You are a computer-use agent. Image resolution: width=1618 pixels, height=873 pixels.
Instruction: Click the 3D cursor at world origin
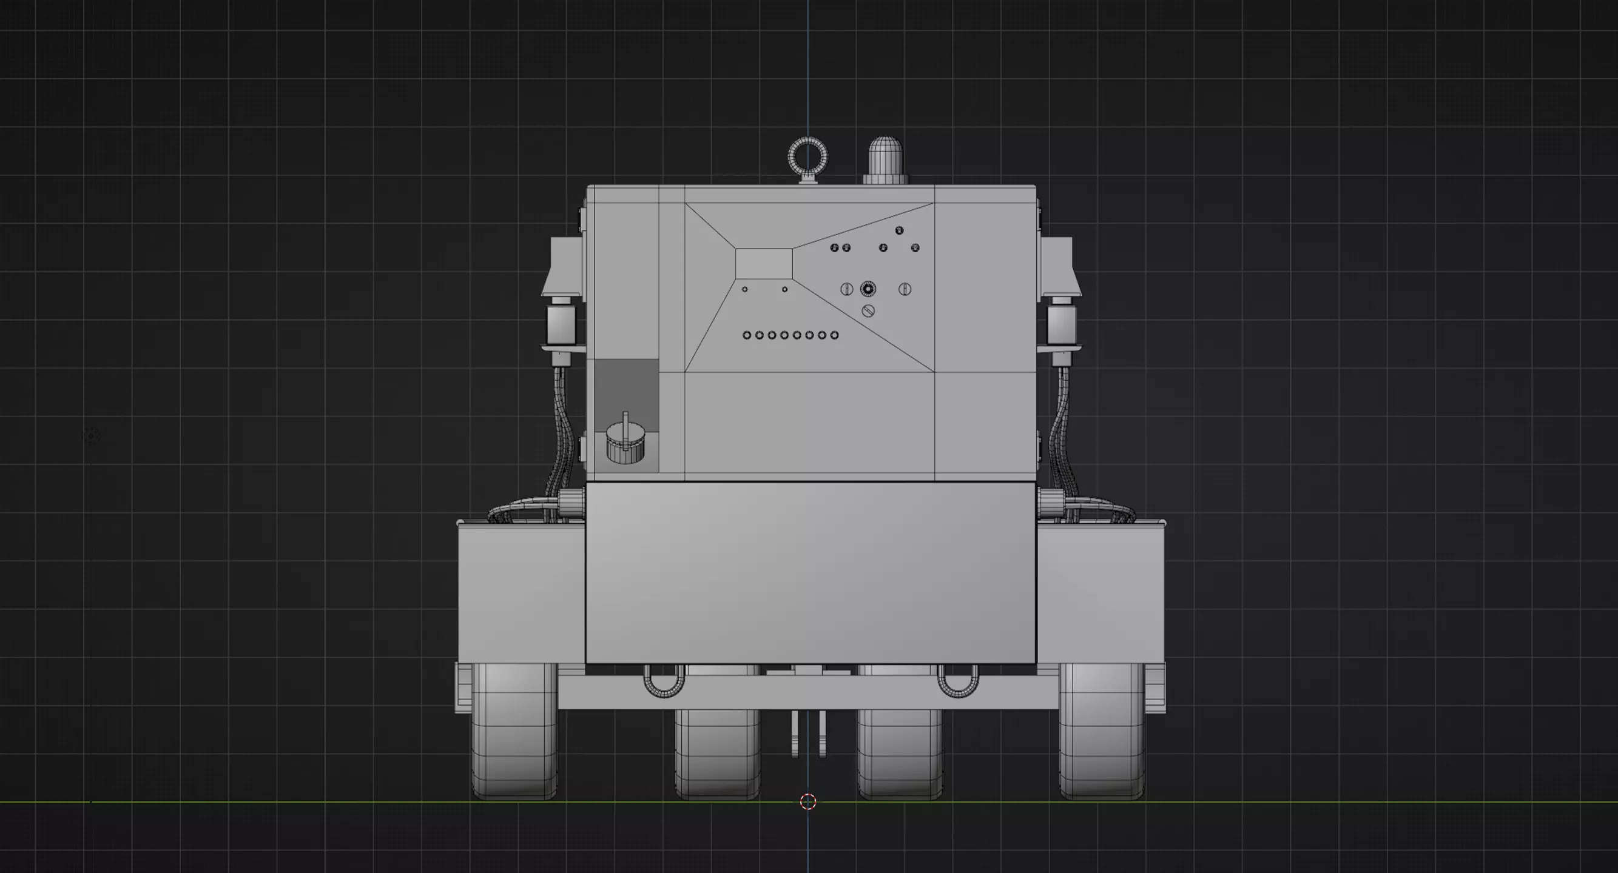(807, 801)
